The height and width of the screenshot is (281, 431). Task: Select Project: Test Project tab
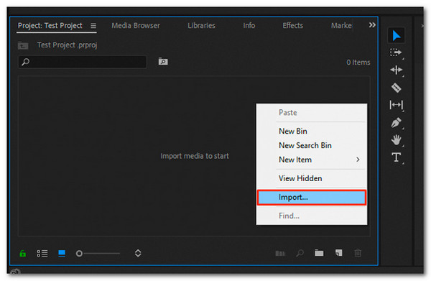coord(50,26)
